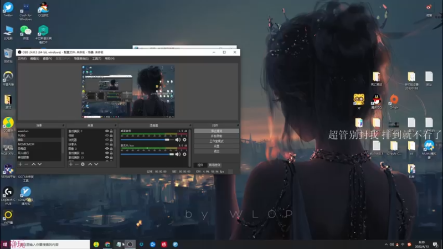This screenshot has height=249, width=443.
Task: Move the selected source up
Action: (90, 164)
